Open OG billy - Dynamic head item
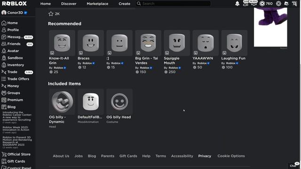301x169 pixels. pos(62,102)
